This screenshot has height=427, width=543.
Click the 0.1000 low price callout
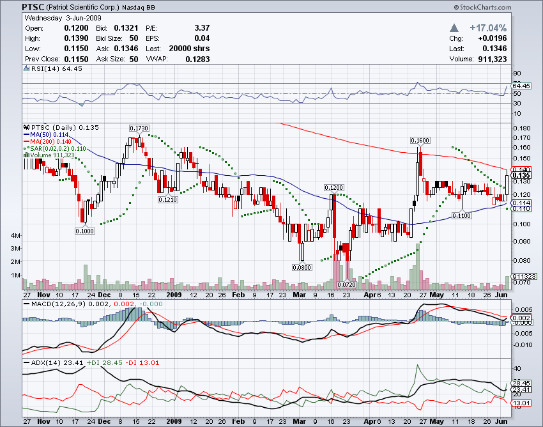[85, 231]
